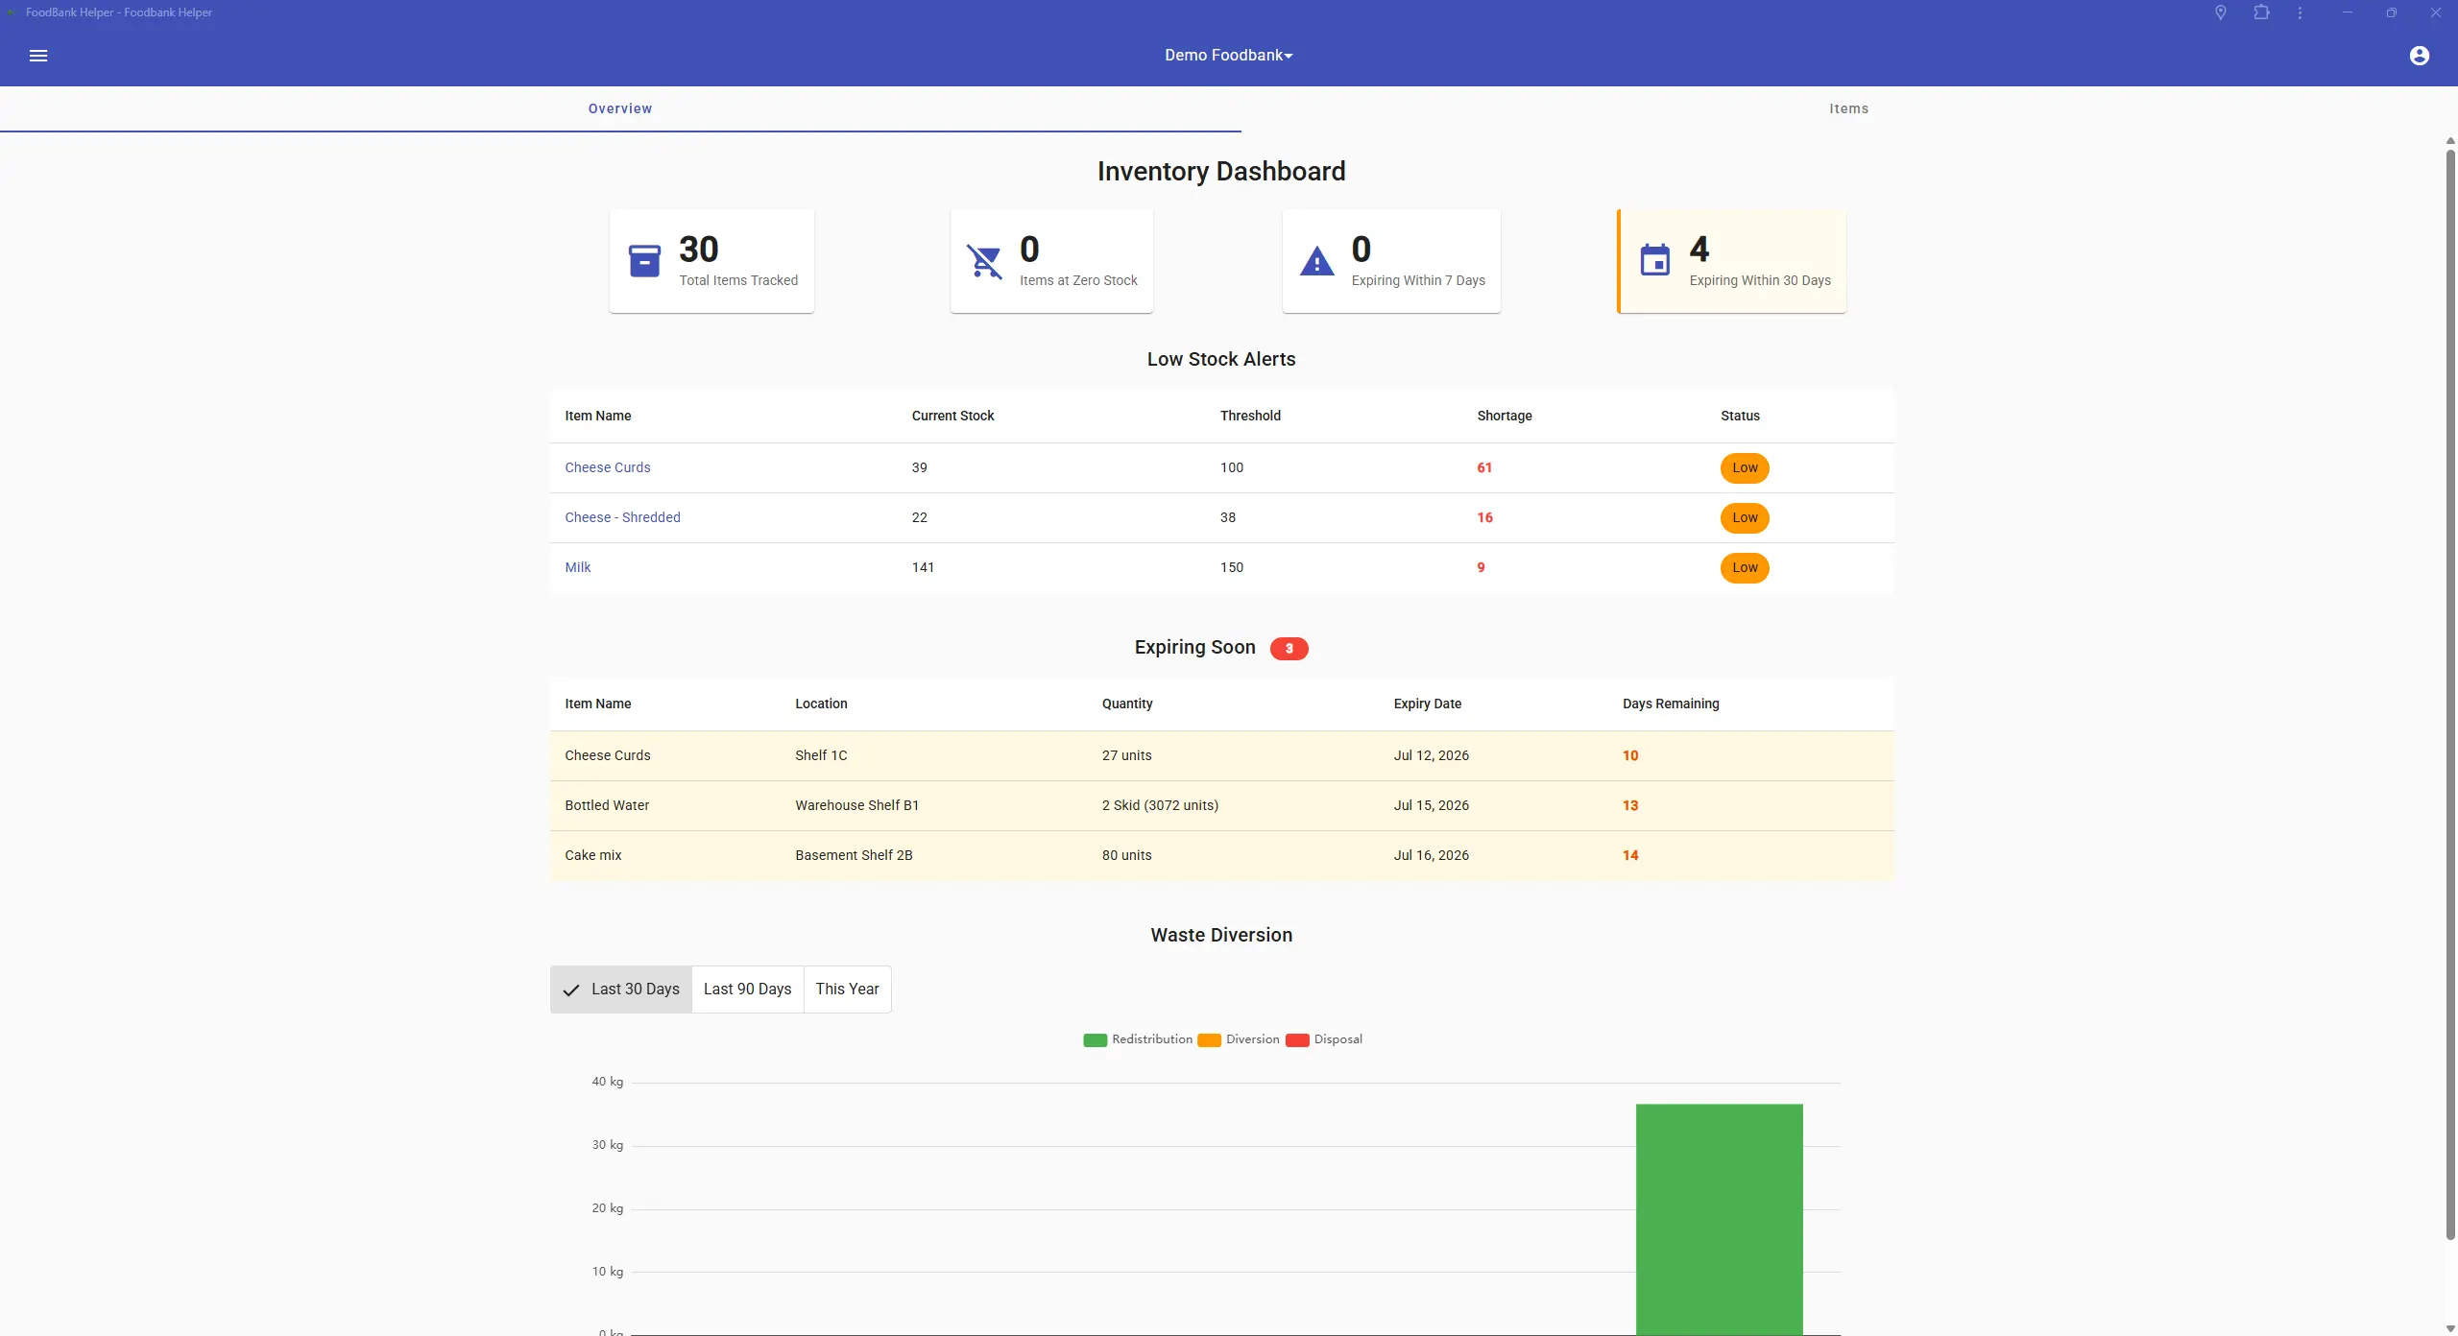
Task: Open the three-dot more options menu
Action: (x=2300, y=12)
